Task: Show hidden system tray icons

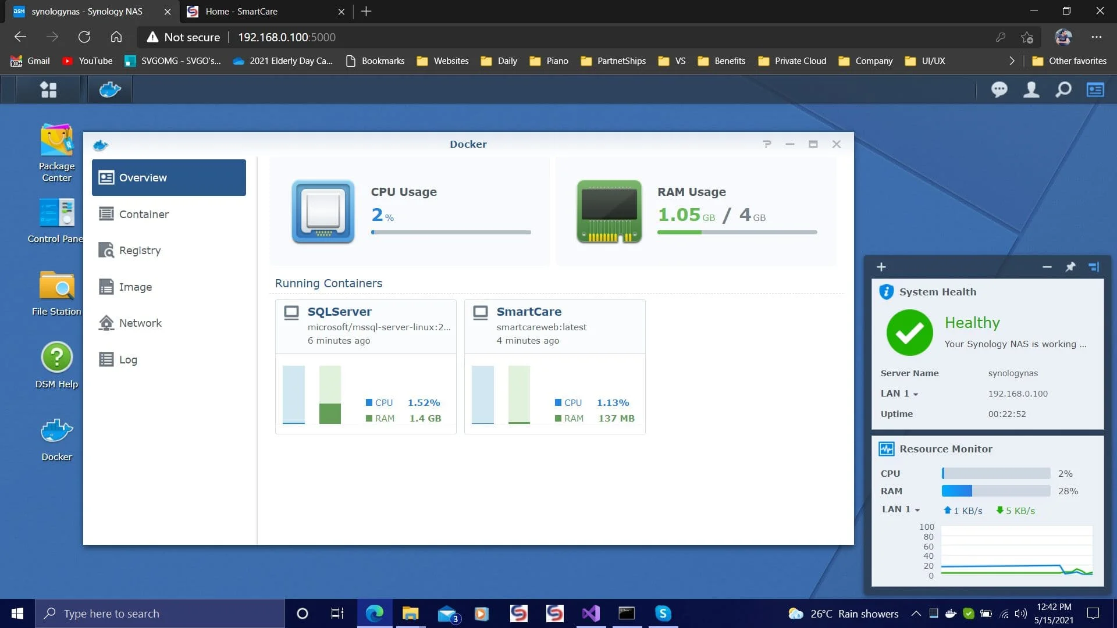Action: (x=916, y=613)
